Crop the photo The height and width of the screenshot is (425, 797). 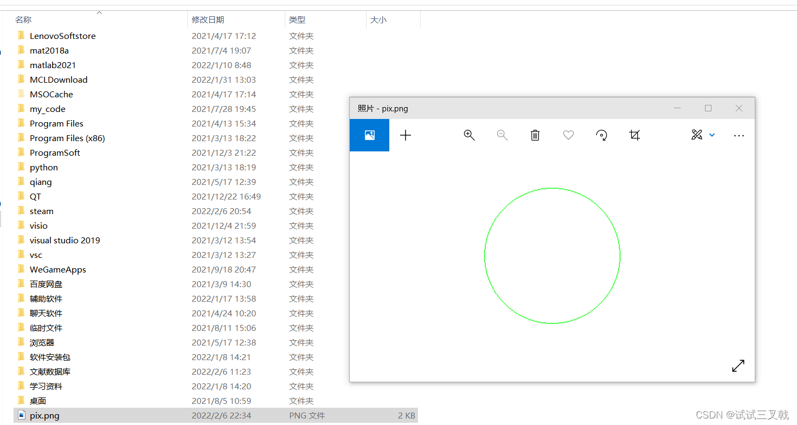[x=635, y=135]
